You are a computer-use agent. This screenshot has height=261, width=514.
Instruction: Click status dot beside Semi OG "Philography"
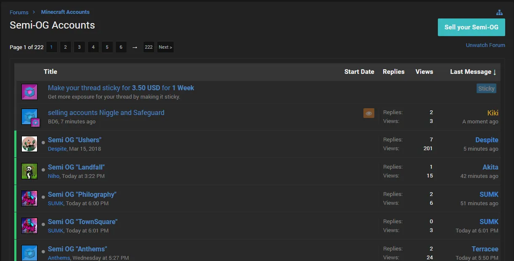(43, 197)
